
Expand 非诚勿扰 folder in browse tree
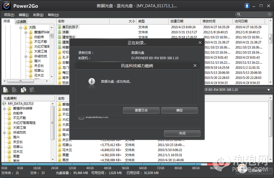coord(26,57)
